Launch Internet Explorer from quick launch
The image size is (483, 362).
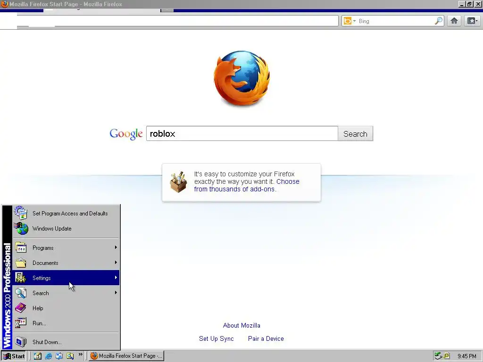[49, 356]
